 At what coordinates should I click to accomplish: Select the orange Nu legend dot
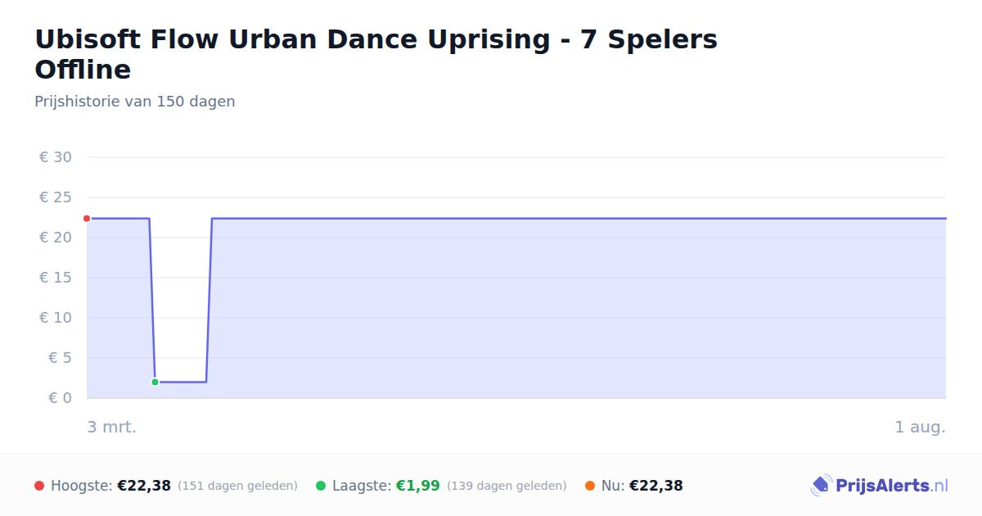click(590, 486)
